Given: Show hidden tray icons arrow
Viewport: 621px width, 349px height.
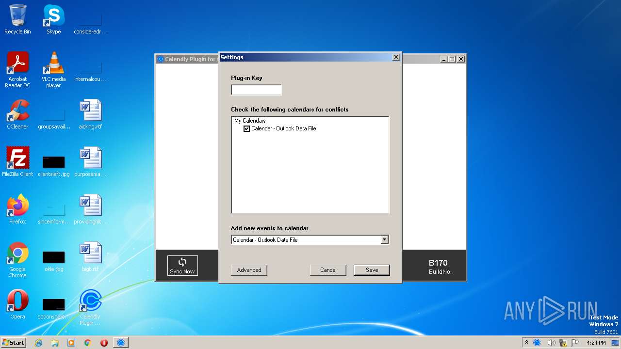Looking at the screenshot, I should [527, 343].
